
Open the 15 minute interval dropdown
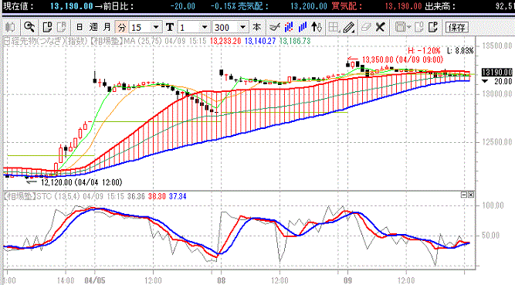click(156, 27)
